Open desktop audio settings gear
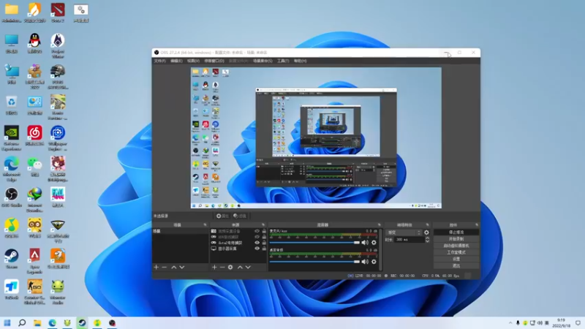 [374, 262]
